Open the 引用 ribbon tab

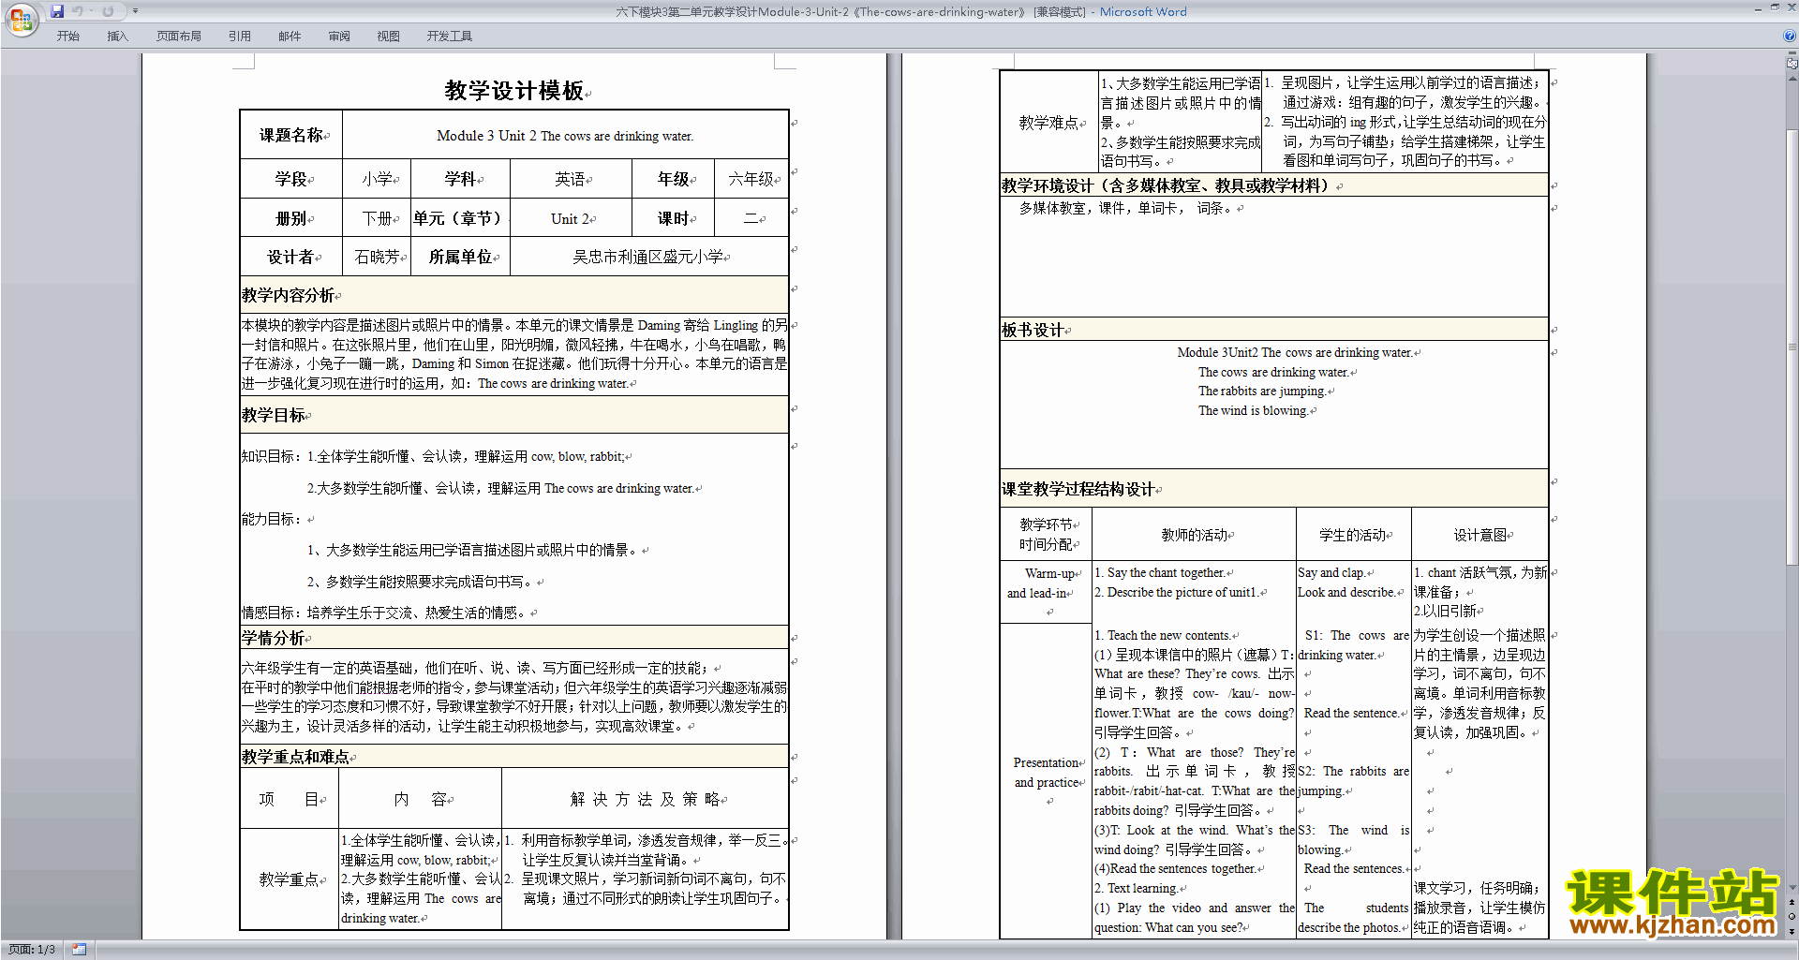(x=240, y=37)
